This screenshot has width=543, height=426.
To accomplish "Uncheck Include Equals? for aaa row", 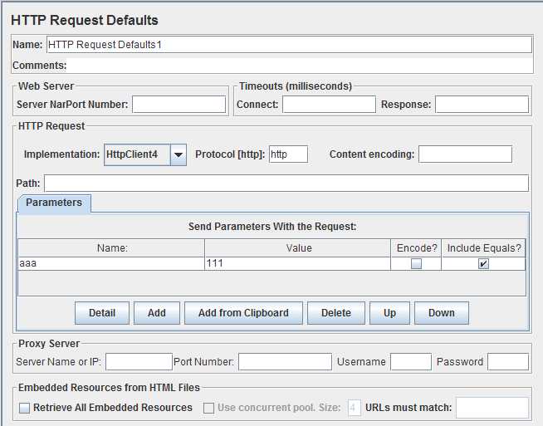I will [483, 264].
